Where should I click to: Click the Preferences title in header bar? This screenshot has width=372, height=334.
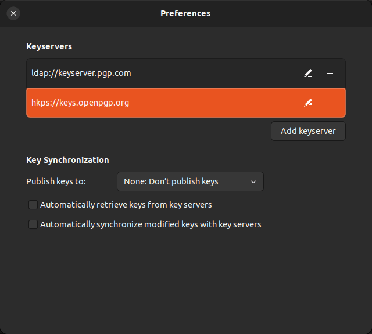(185, 13)
